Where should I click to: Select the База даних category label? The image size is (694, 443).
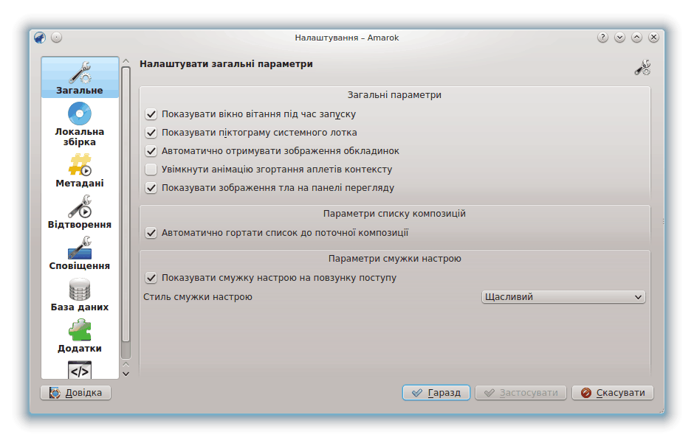[80, 307]
